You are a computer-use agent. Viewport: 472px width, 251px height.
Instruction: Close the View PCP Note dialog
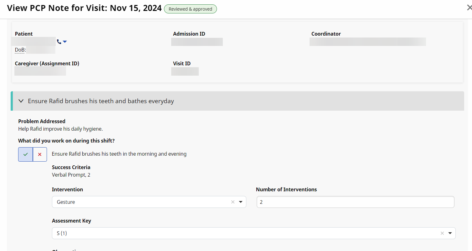(469, 8)
